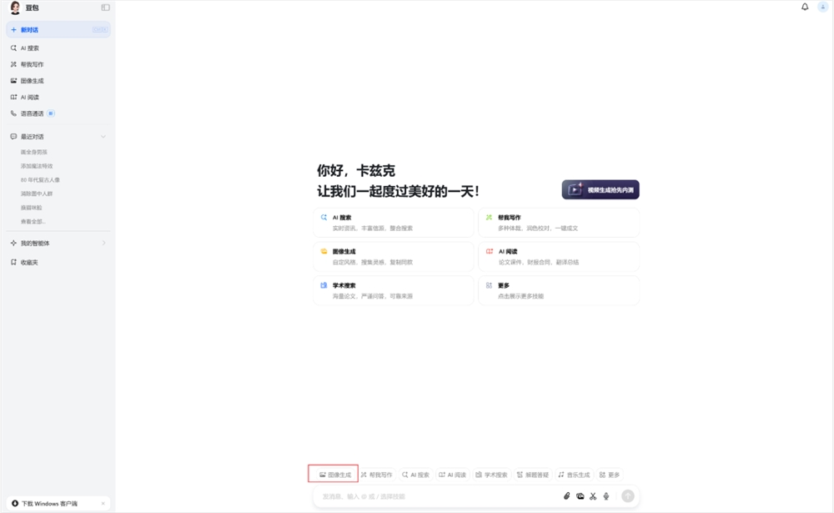Image resolution: width=834 pixels, height=513 pixels.
Task: Click the notification bell at top right
Action: click(803, 7)
